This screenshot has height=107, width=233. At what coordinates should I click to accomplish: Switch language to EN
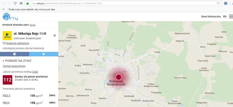point(225,16)
